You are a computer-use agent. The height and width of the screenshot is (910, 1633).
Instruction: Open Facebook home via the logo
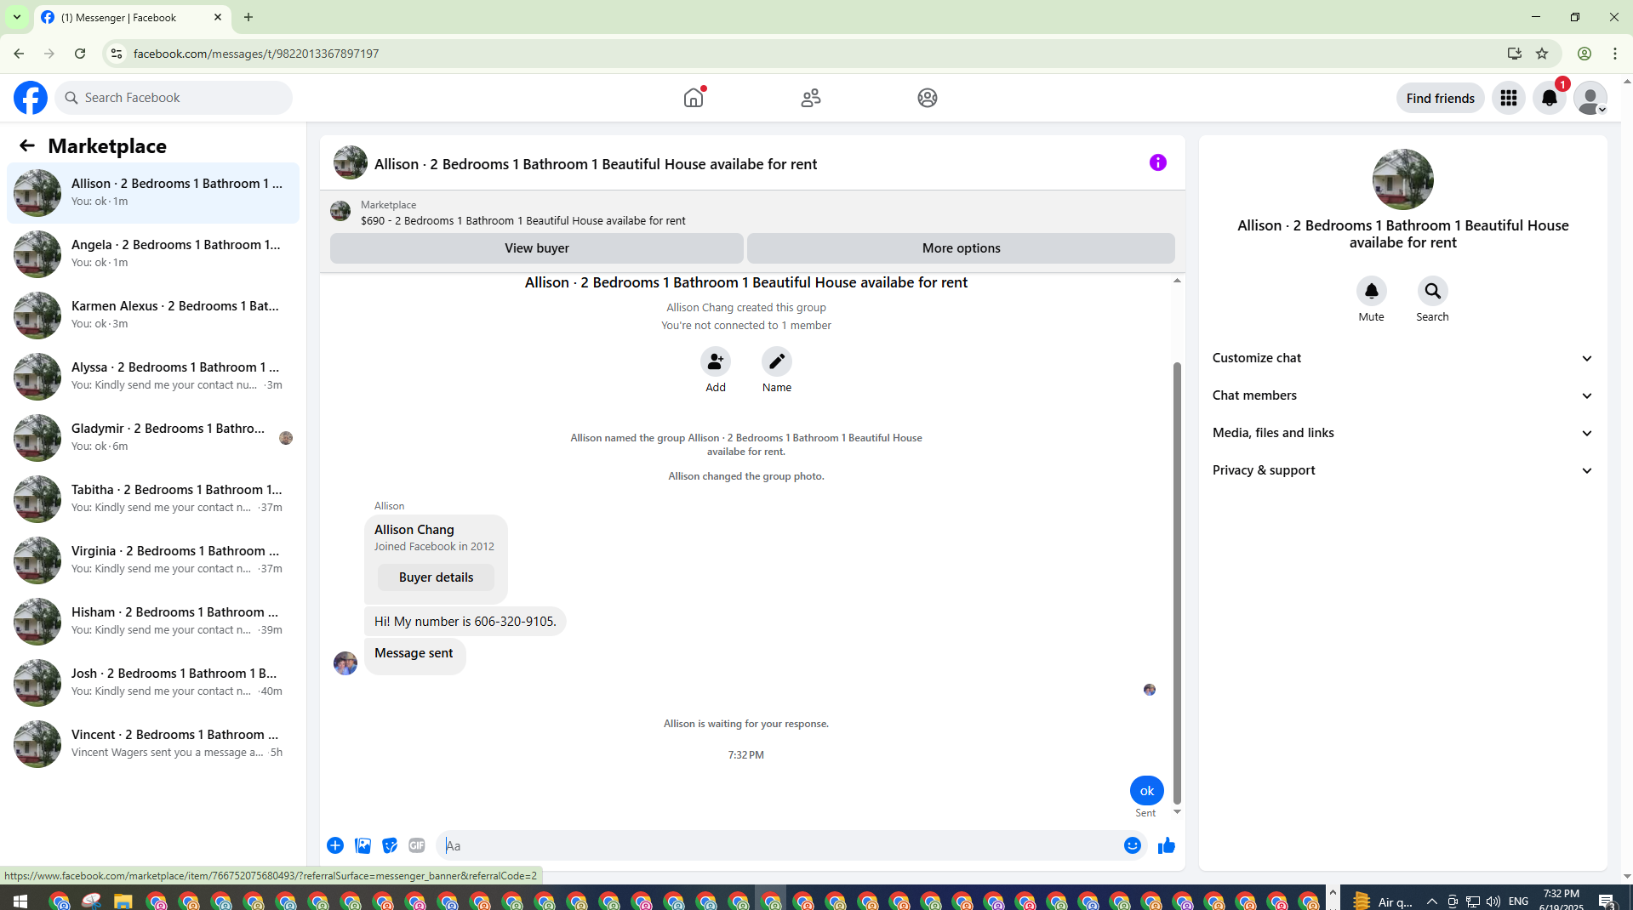coord(31,98)
